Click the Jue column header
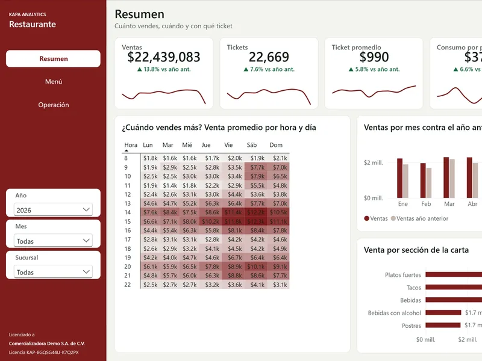Image resolution: width=482 pixels, height=361 pixels. click(x=206, y=145)
